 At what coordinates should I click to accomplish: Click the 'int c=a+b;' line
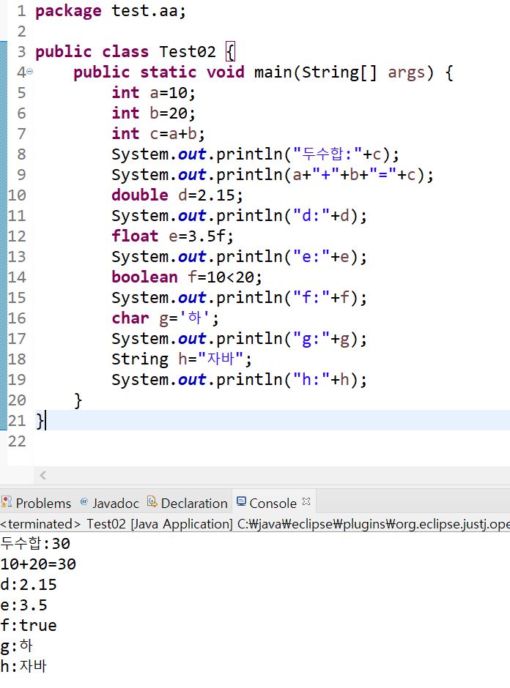point(158,133)
